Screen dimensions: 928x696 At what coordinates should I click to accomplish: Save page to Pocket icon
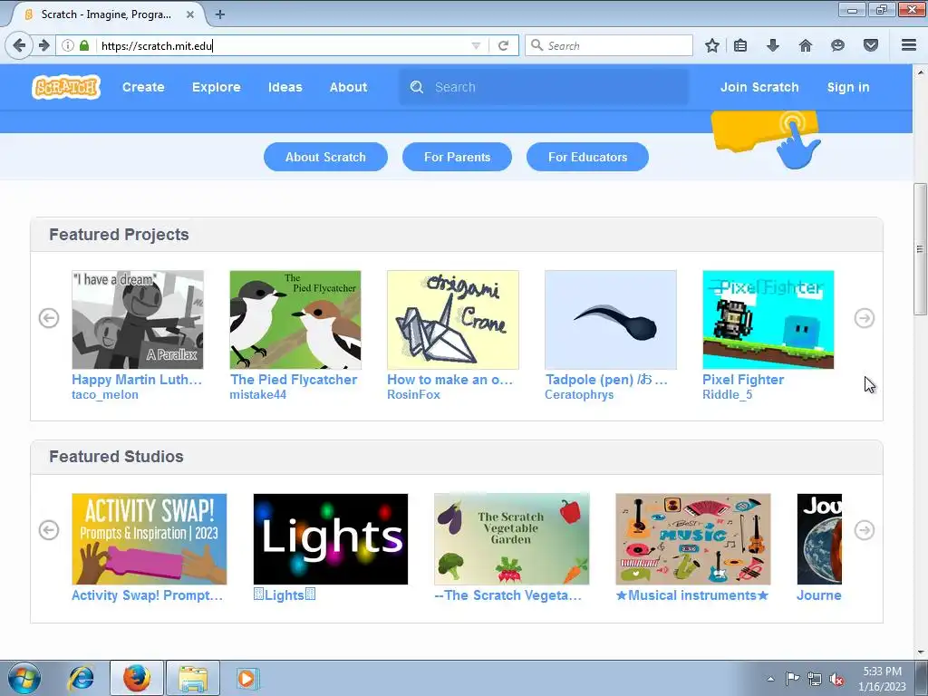(x=871, y=45)
